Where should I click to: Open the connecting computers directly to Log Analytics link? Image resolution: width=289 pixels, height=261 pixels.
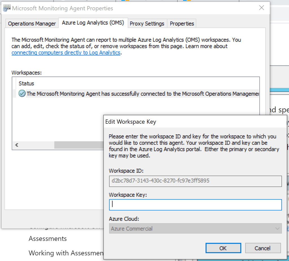point(66,53)
